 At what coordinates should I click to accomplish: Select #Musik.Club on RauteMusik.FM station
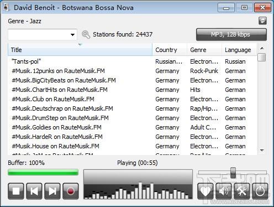53,99
